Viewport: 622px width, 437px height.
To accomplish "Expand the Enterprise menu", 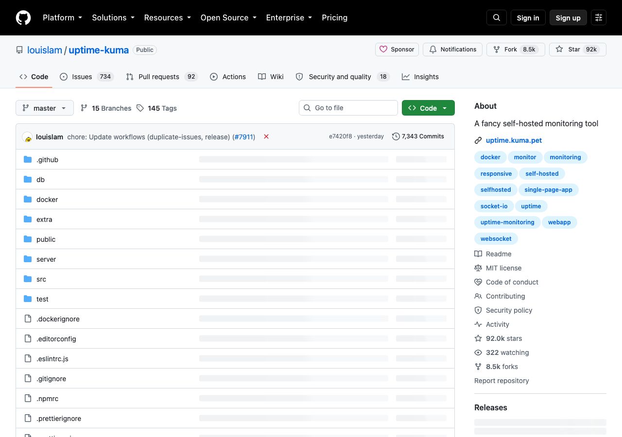I will [x=289, y=17].
